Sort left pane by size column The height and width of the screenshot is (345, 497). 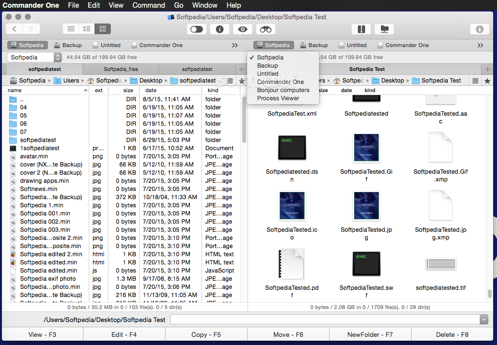[124, 90]
